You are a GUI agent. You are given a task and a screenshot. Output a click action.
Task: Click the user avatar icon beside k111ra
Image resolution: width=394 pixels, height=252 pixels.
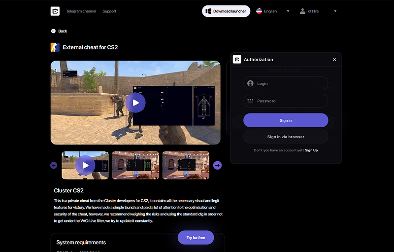[x=302, y=11]
